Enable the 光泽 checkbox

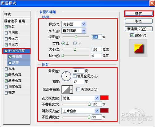pyautogui.click(x=6, y=69)
